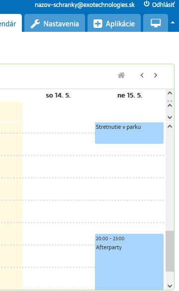Click all-day section scrollbar up arrow
Viewport: 179px width, 291px height.
pos(170,105)
